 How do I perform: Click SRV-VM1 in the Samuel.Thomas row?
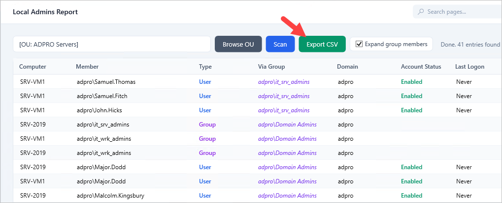pos(33,82)
